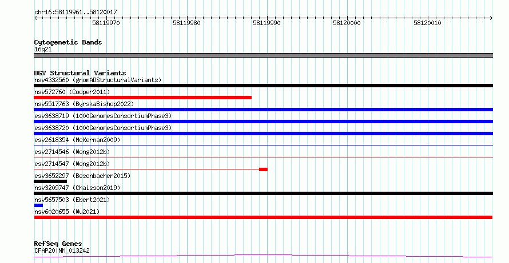This screenshot has height=263, width=509.
Task: Open the CFAP20|NM_013242 gene label
Action: pyautogui.click(x=62, y=250)
